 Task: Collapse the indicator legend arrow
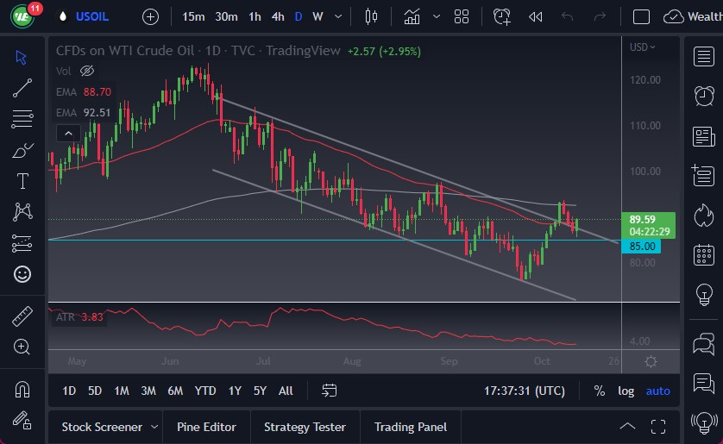pos(67,133)
